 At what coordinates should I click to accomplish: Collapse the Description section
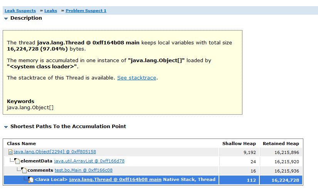click(6, 19)
